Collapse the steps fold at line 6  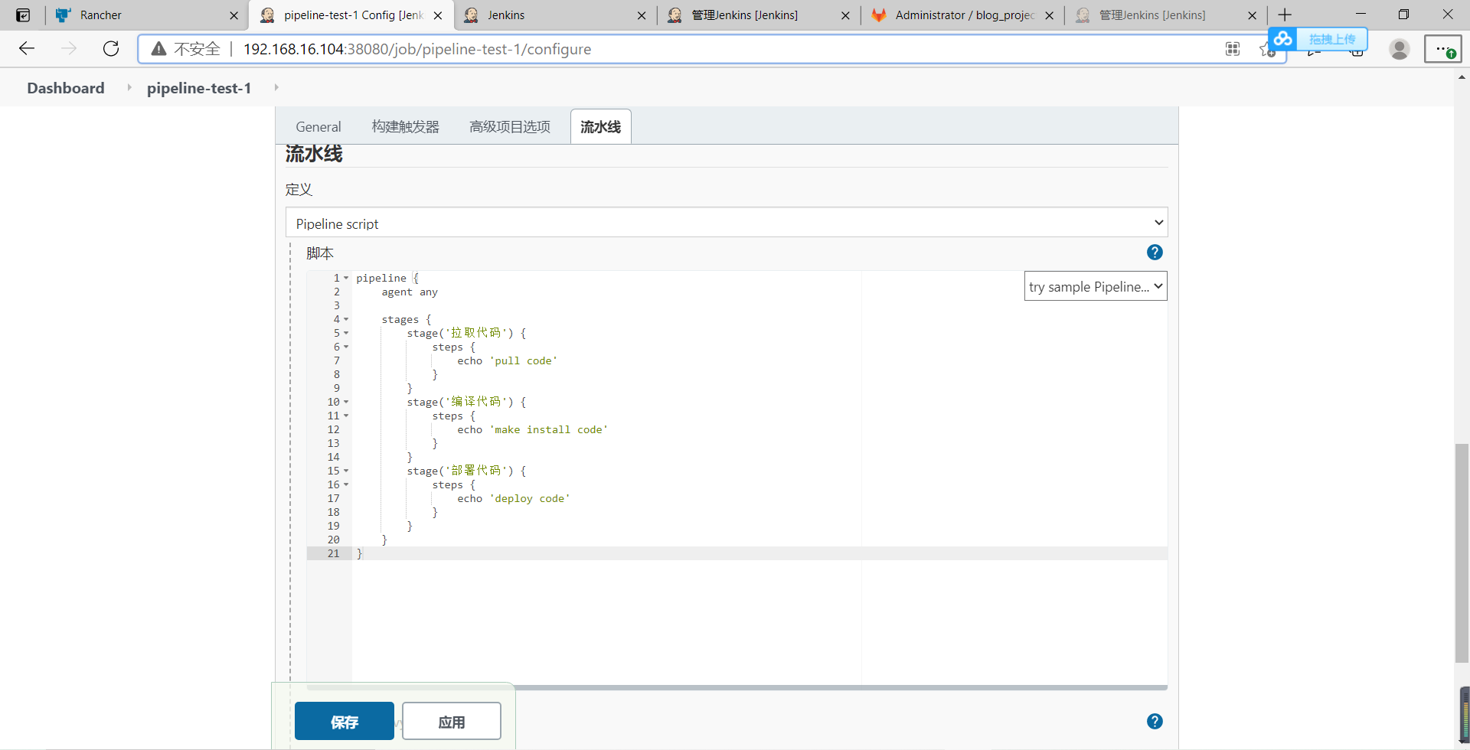pyautogui.click(x=346, y=347)
